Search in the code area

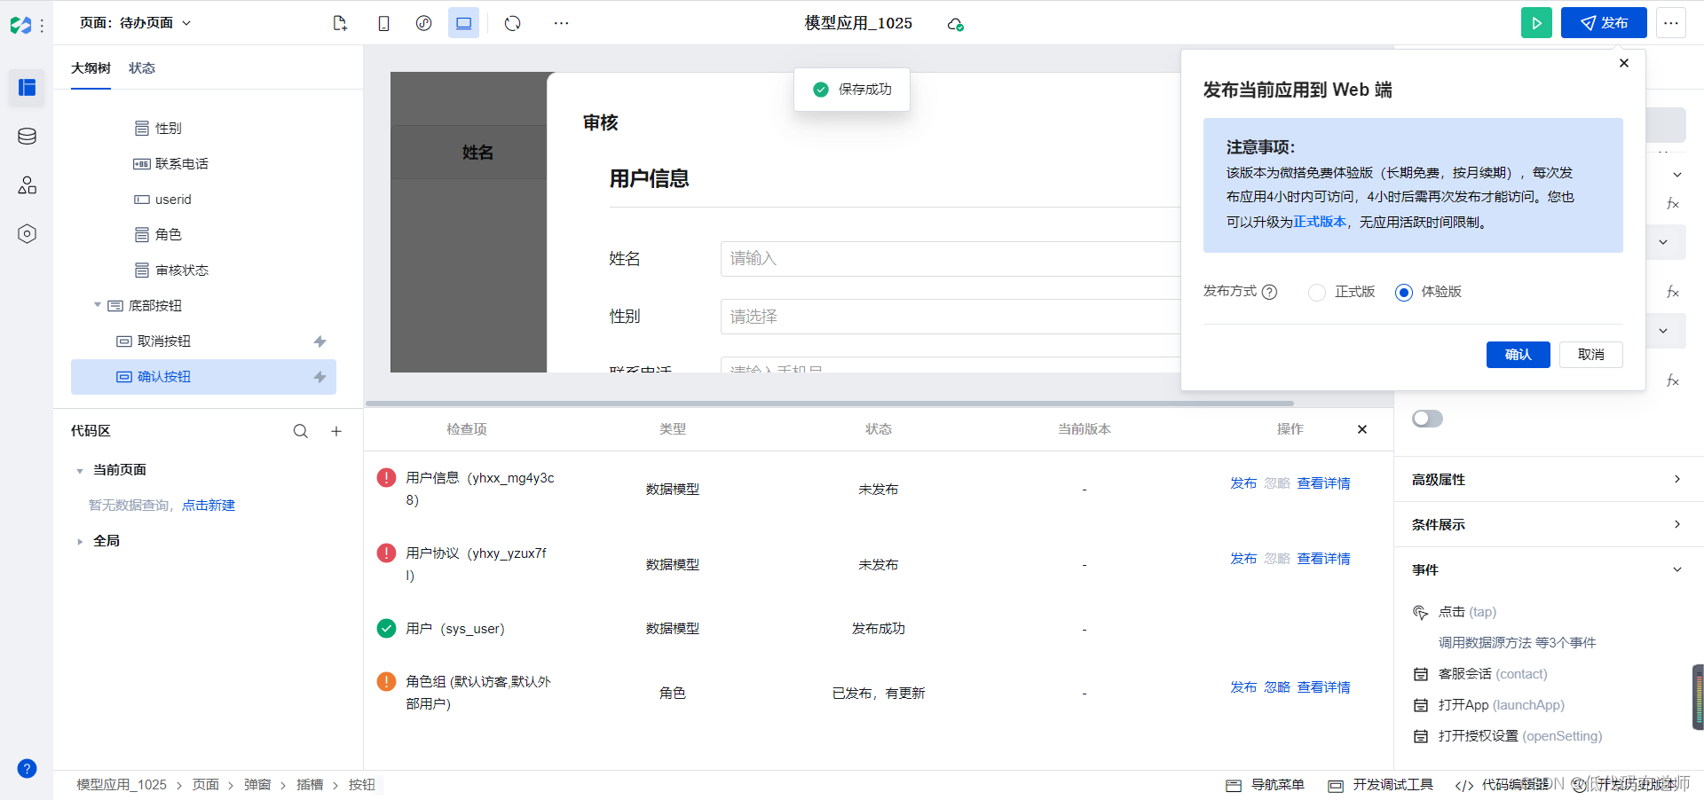point(301,431)
